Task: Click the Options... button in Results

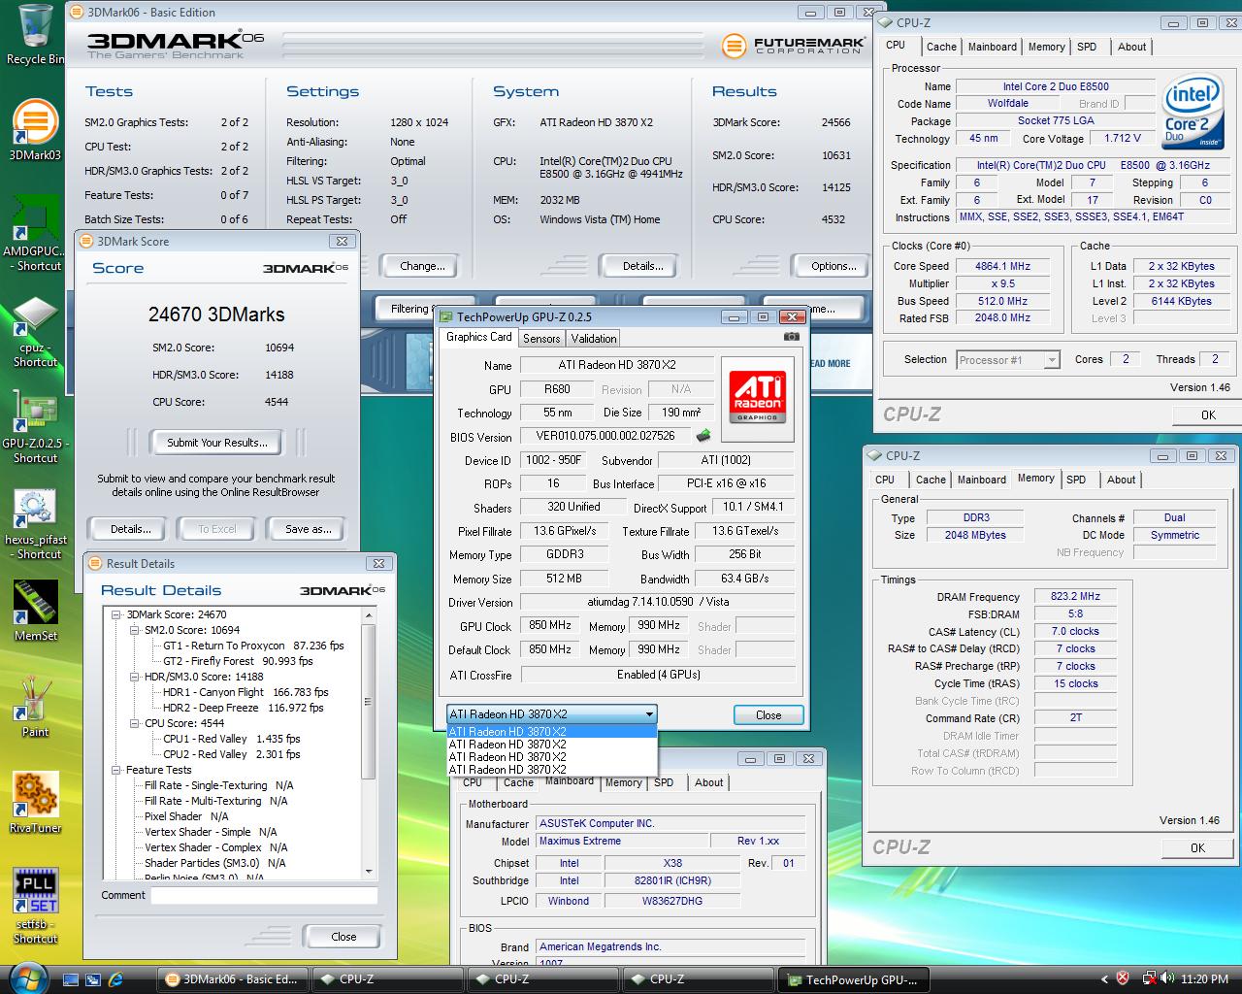Action: click(833, 266)
